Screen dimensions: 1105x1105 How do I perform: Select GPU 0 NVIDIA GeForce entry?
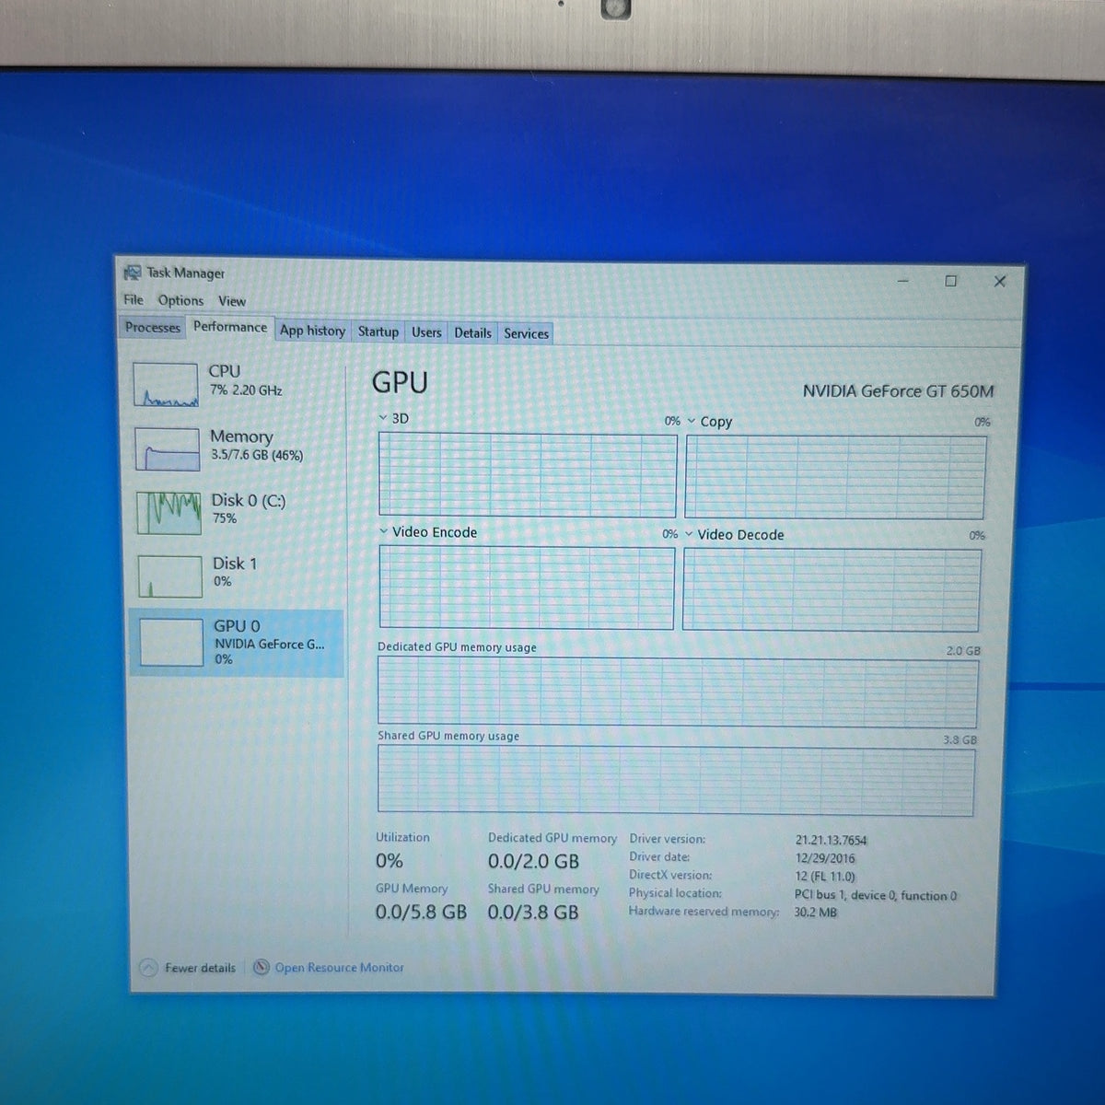click(237, 643)
